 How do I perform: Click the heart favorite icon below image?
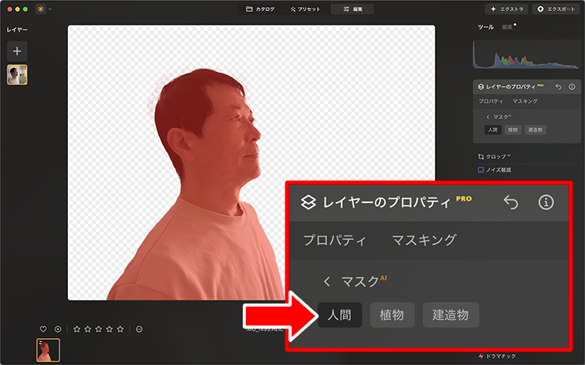tap(43, 329)
